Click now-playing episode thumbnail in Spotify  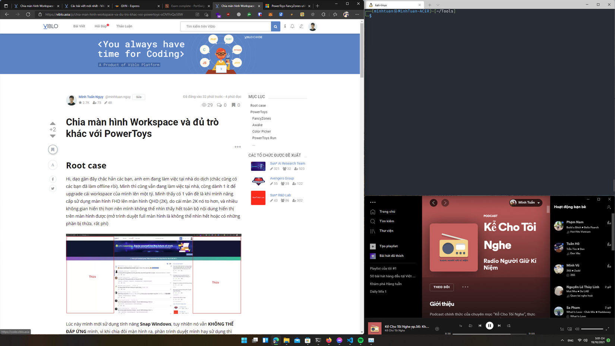click(375, 328)
